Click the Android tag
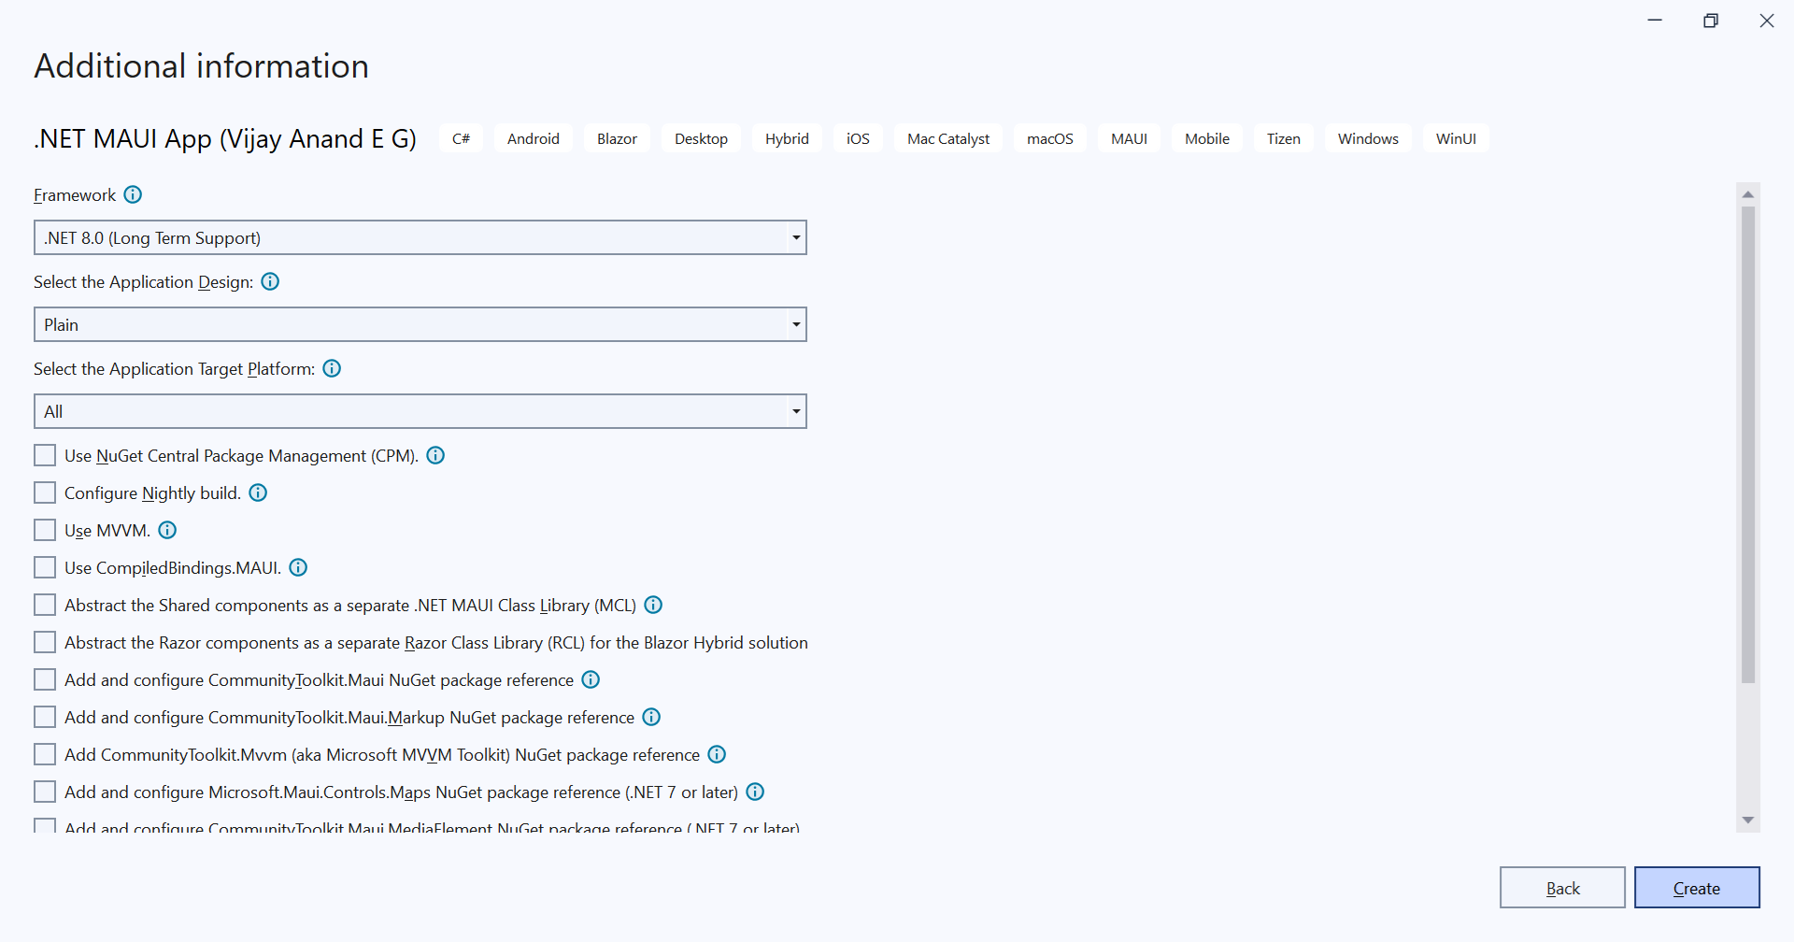The width and height of the screenshot is (1794, 942). tap(534, 138)
